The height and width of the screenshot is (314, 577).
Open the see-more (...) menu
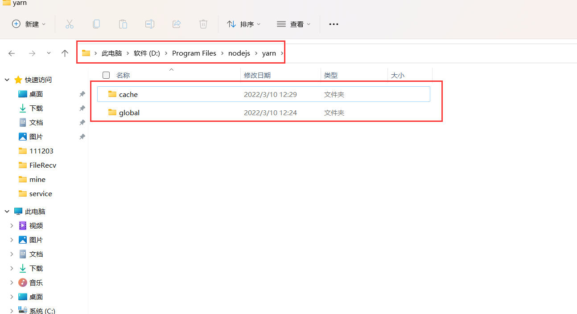point(334,24)
